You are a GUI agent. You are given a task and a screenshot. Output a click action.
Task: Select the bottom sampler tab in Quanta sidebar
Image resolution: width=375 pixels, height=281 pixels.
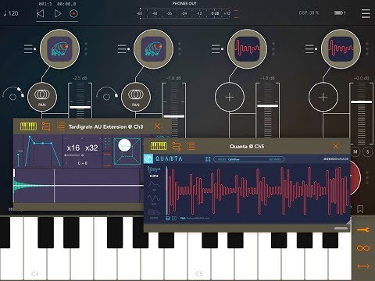(154, 213)
